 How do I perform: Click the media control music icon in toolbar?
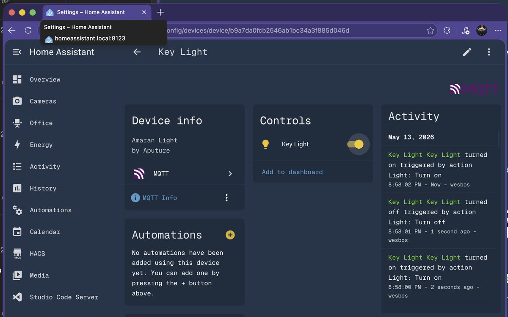pyautogui.click(x=466, y=31)
